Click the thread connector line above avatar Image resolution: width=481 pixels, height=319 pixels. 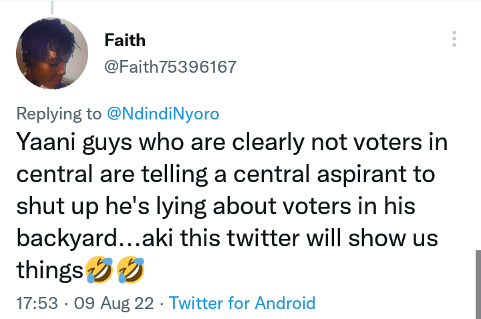coord(52,7)
